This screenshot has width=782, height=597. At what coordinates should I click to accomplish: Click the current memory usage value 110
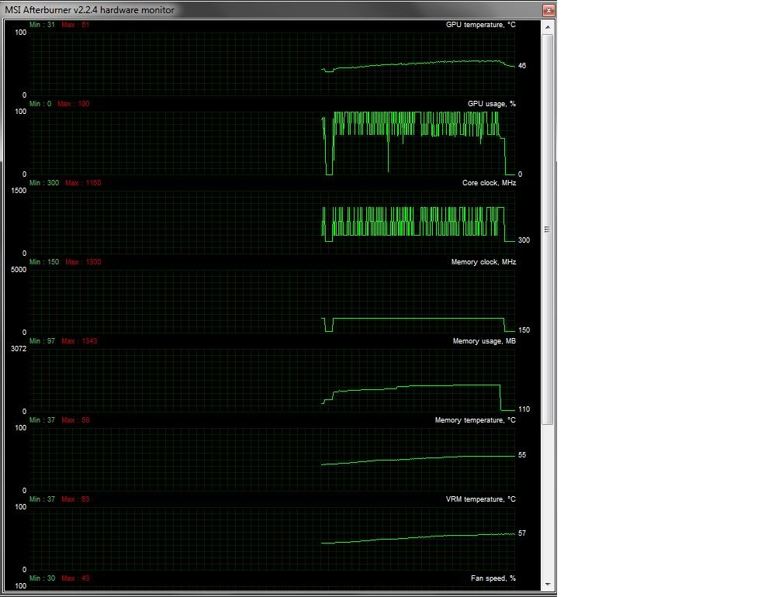click(524, 409)
